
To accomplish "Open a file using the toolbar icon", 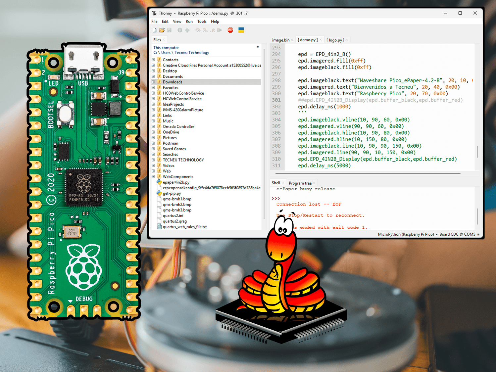I will click(162, 30).
